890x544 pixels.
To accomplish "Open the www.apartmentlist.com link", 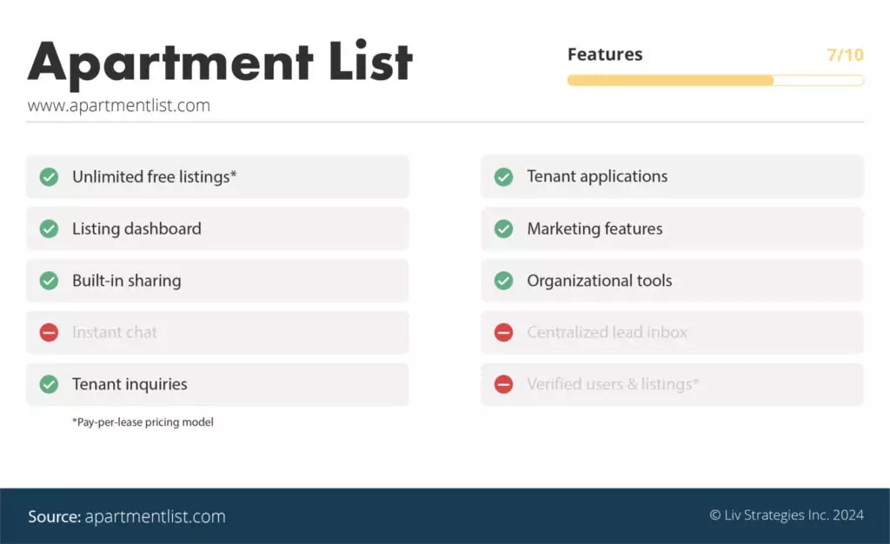I will [x=120, y=104].
